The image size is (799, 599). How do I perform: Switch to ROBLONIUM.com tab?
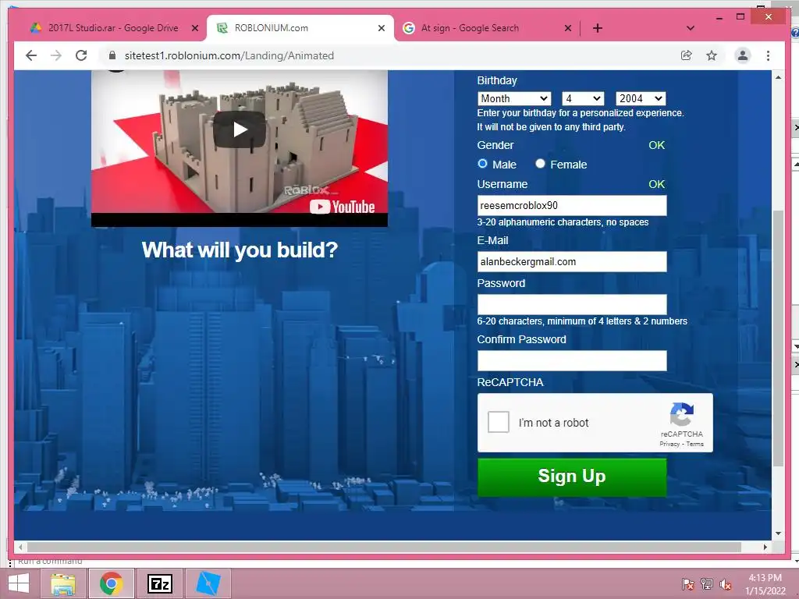click(300, 28)
